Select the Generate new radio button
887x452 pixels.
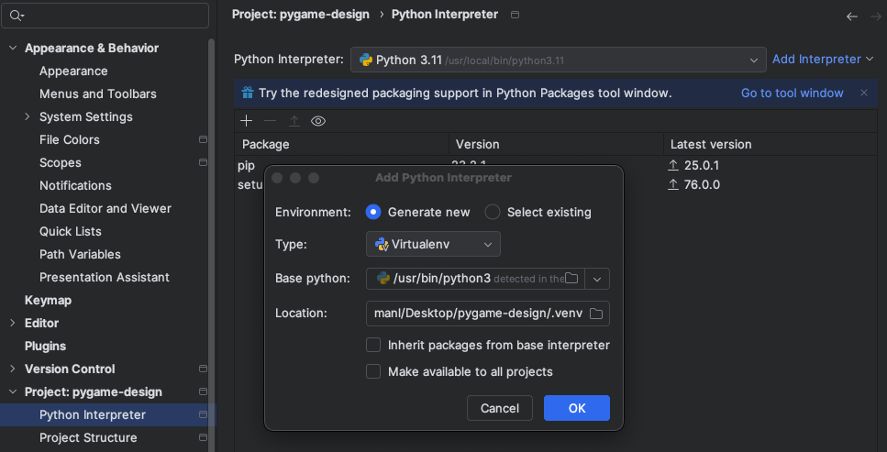[373, 212]
